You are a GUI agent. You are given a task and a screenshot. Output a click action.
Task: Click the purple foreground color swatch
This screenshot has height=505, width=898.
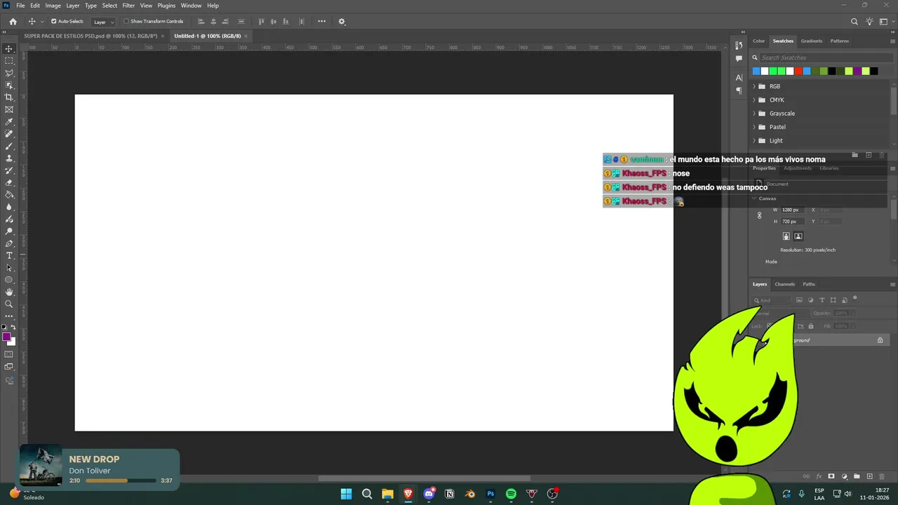click(x=6, y=337)
